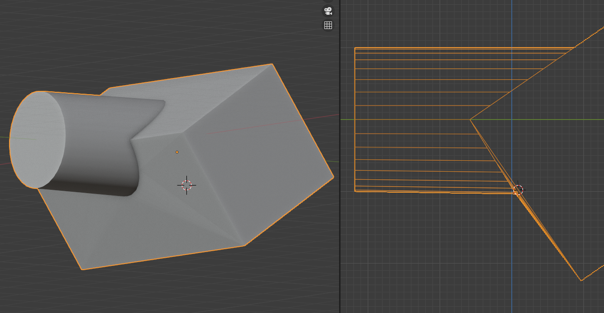This screenshot has width=604, height=313.
Task: Click the topmost corner of the shaded cube
Action: click(272, 64)
